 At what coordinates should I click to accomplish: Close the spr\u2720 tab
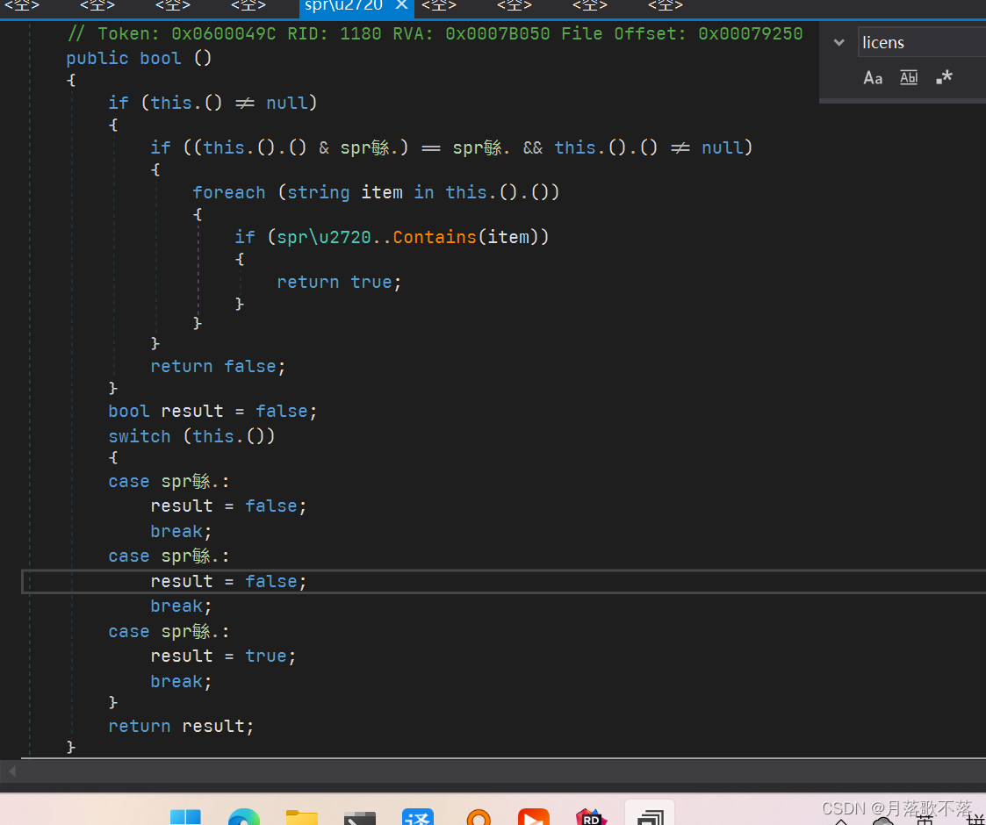click(x=401, y=5)
